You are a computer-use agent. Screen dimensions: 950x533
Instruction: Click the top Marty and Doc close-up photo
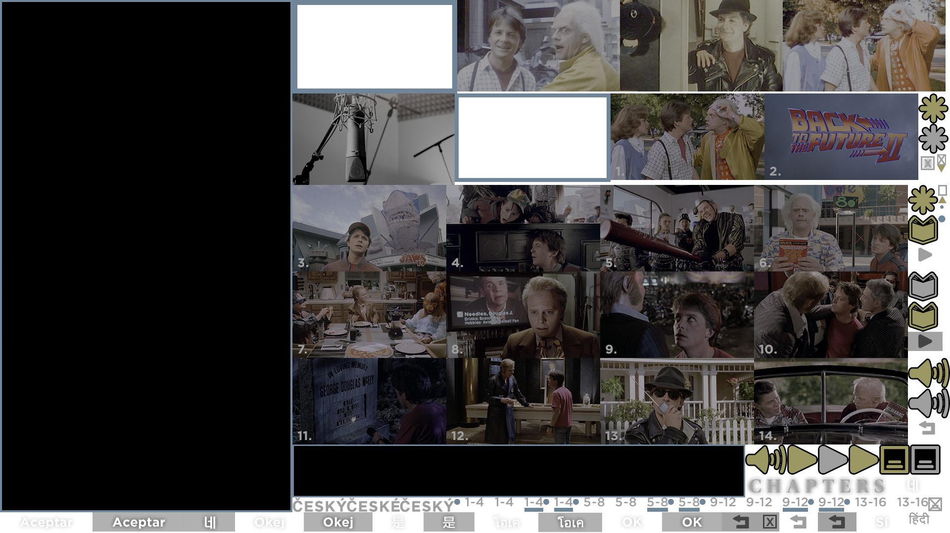(538, 45)
